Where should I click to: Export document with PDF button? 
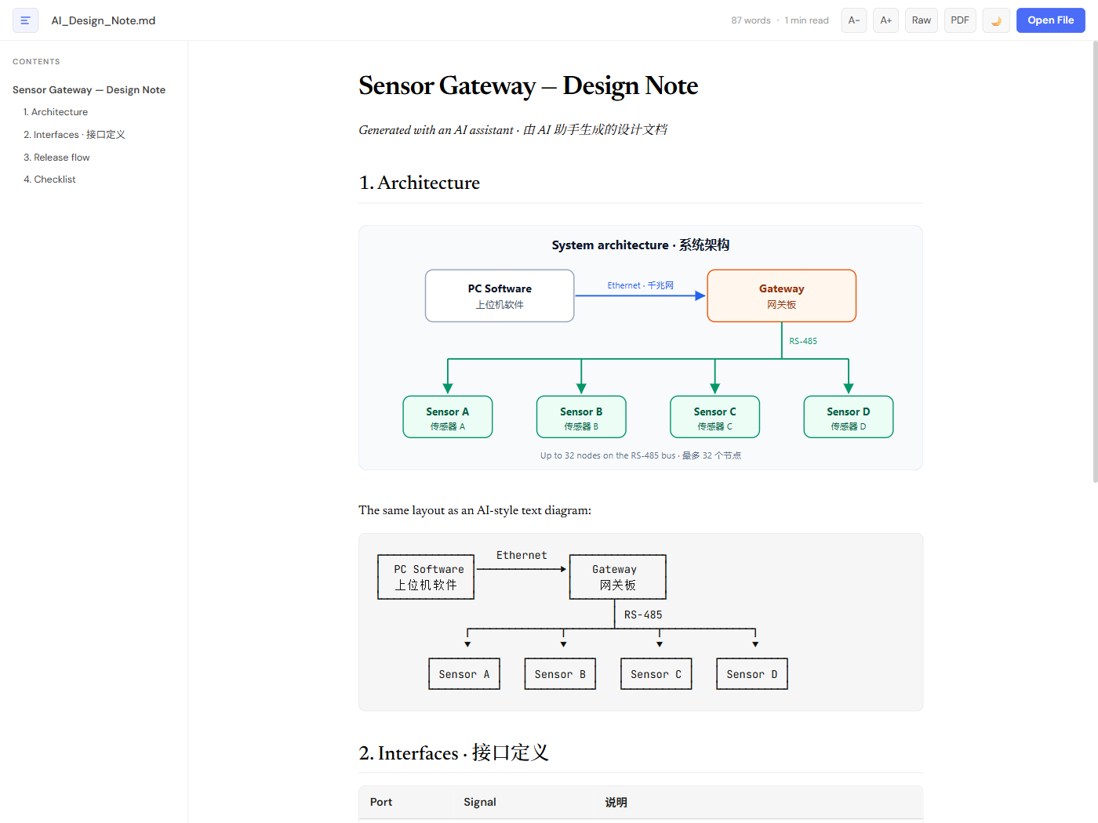point(960,20)
